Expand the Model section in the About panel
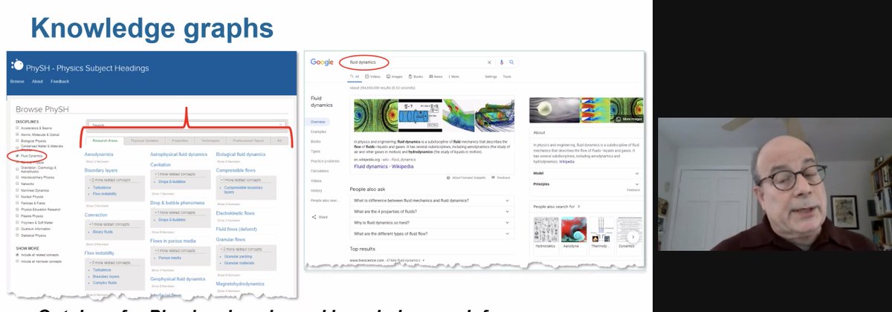 click(x=586, y=173)
